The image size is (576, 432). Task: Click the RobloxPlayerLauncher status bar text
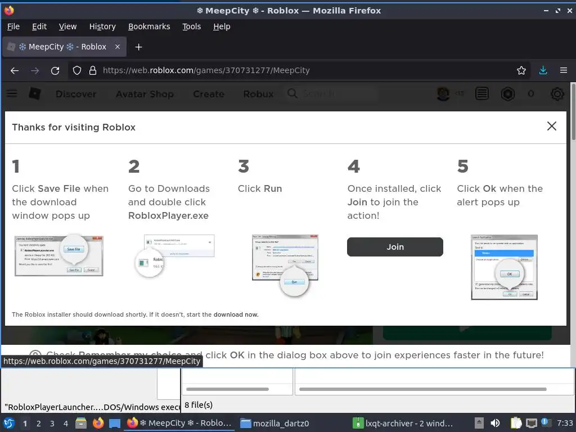92,407
